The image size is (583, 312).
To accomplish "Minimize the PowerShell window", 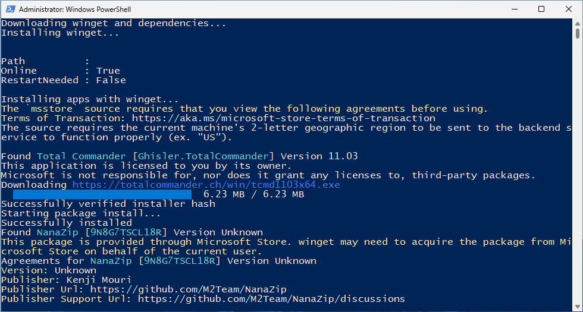I will click(x=514, y=10).
